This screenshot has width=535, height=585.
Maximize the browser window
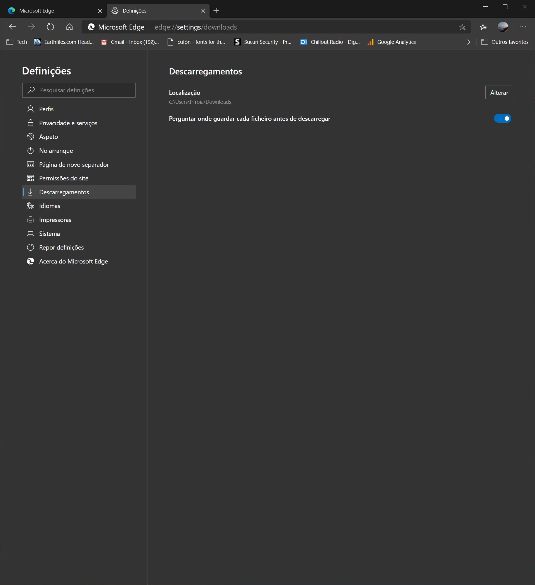[x=505, y=6]
